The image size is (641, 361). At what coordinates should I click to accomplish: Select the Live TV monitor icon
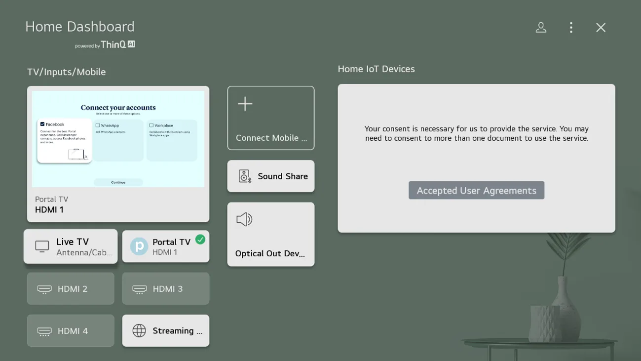pyautogui.click(x=42, y=246)
